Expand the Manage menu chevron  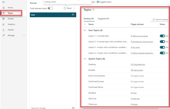(x=24, y=35)
